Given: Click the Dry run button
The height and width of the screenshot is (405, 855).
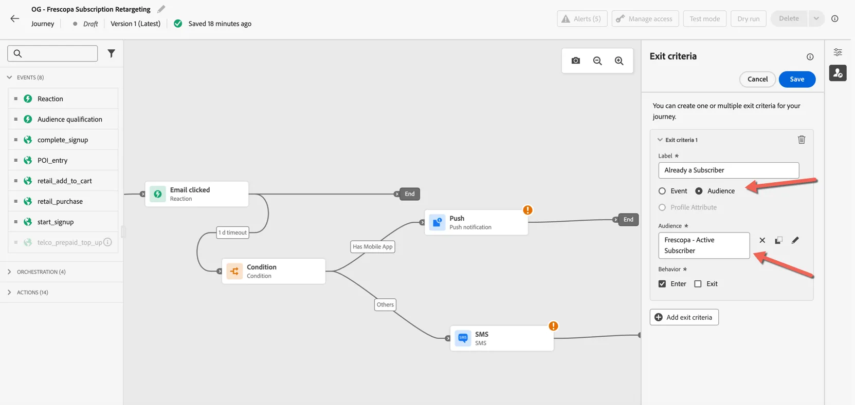Looking at the screenshot, I should 748,18.
